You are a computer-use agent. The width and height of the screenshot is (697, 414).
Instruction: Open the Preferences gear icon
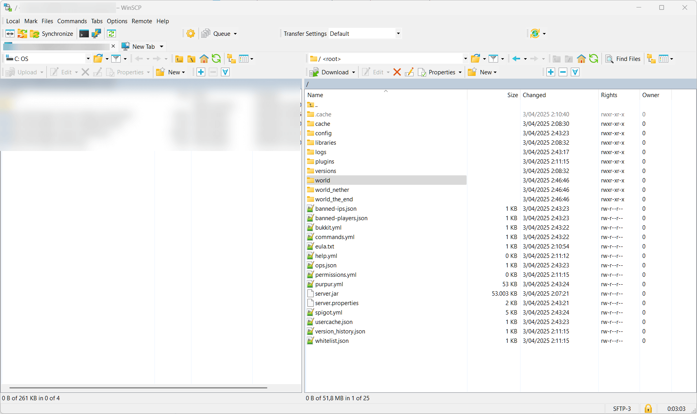point(190,33)
